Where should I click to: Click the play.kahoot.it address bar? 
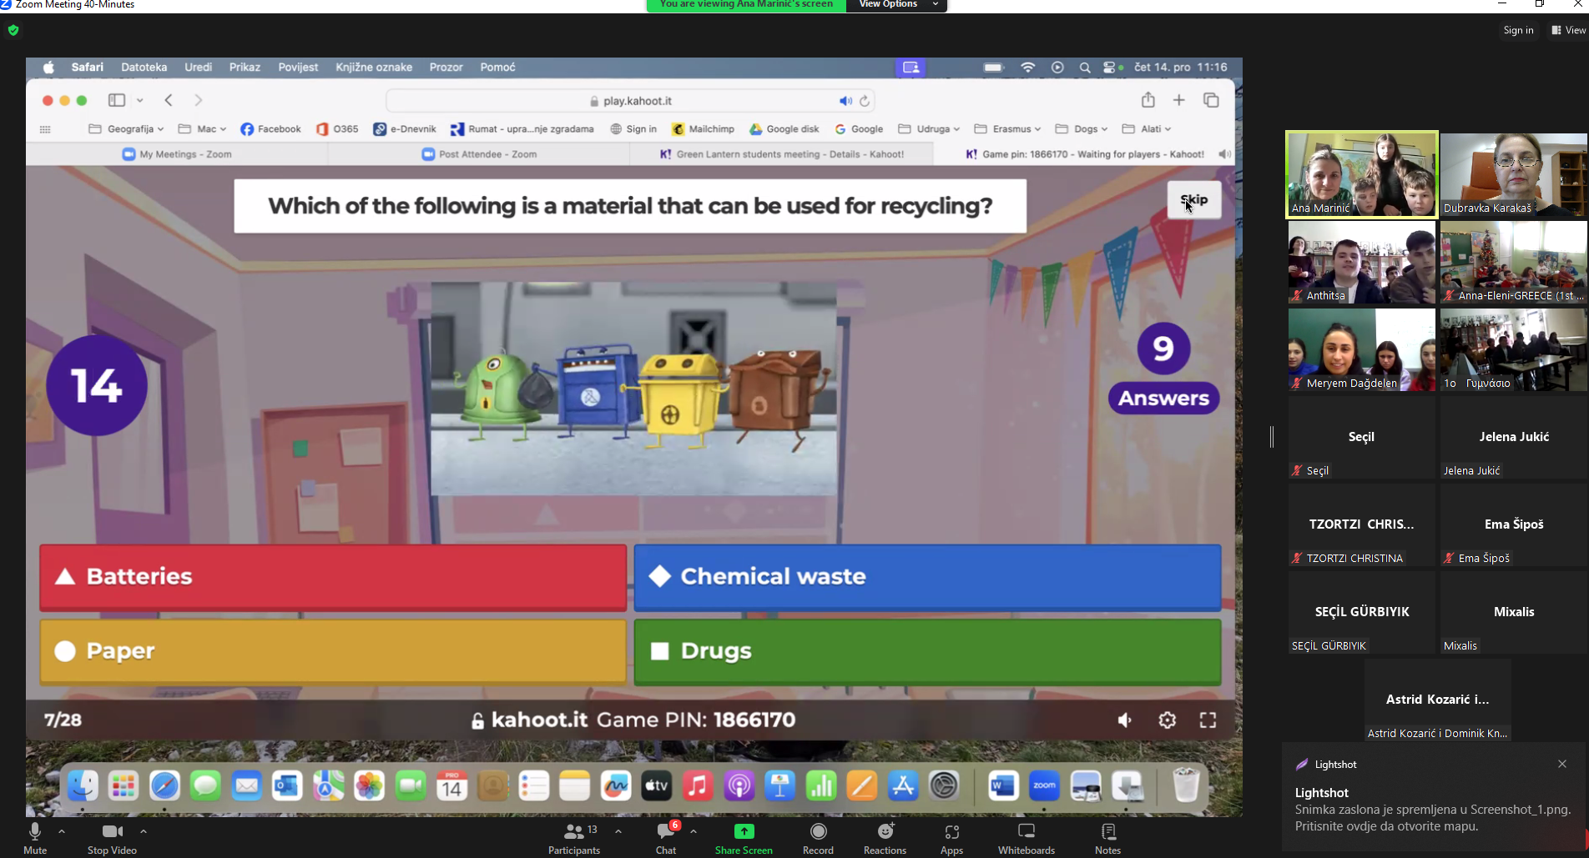pos(630,101)
